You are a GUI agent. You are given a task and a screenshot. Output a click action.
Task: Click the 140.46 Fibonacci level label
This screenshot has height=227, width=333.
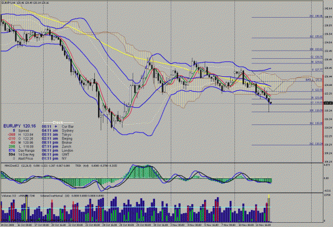pyautogui.click(x=316, y=16)
